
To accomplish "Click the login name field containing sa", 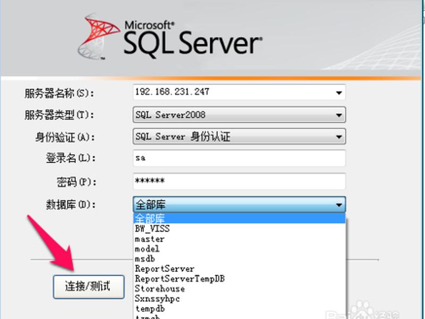I will [x=240, y=158].
